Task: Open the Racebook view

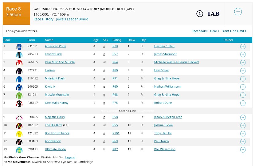Action: pyautogui.click(x=200, y=31)
